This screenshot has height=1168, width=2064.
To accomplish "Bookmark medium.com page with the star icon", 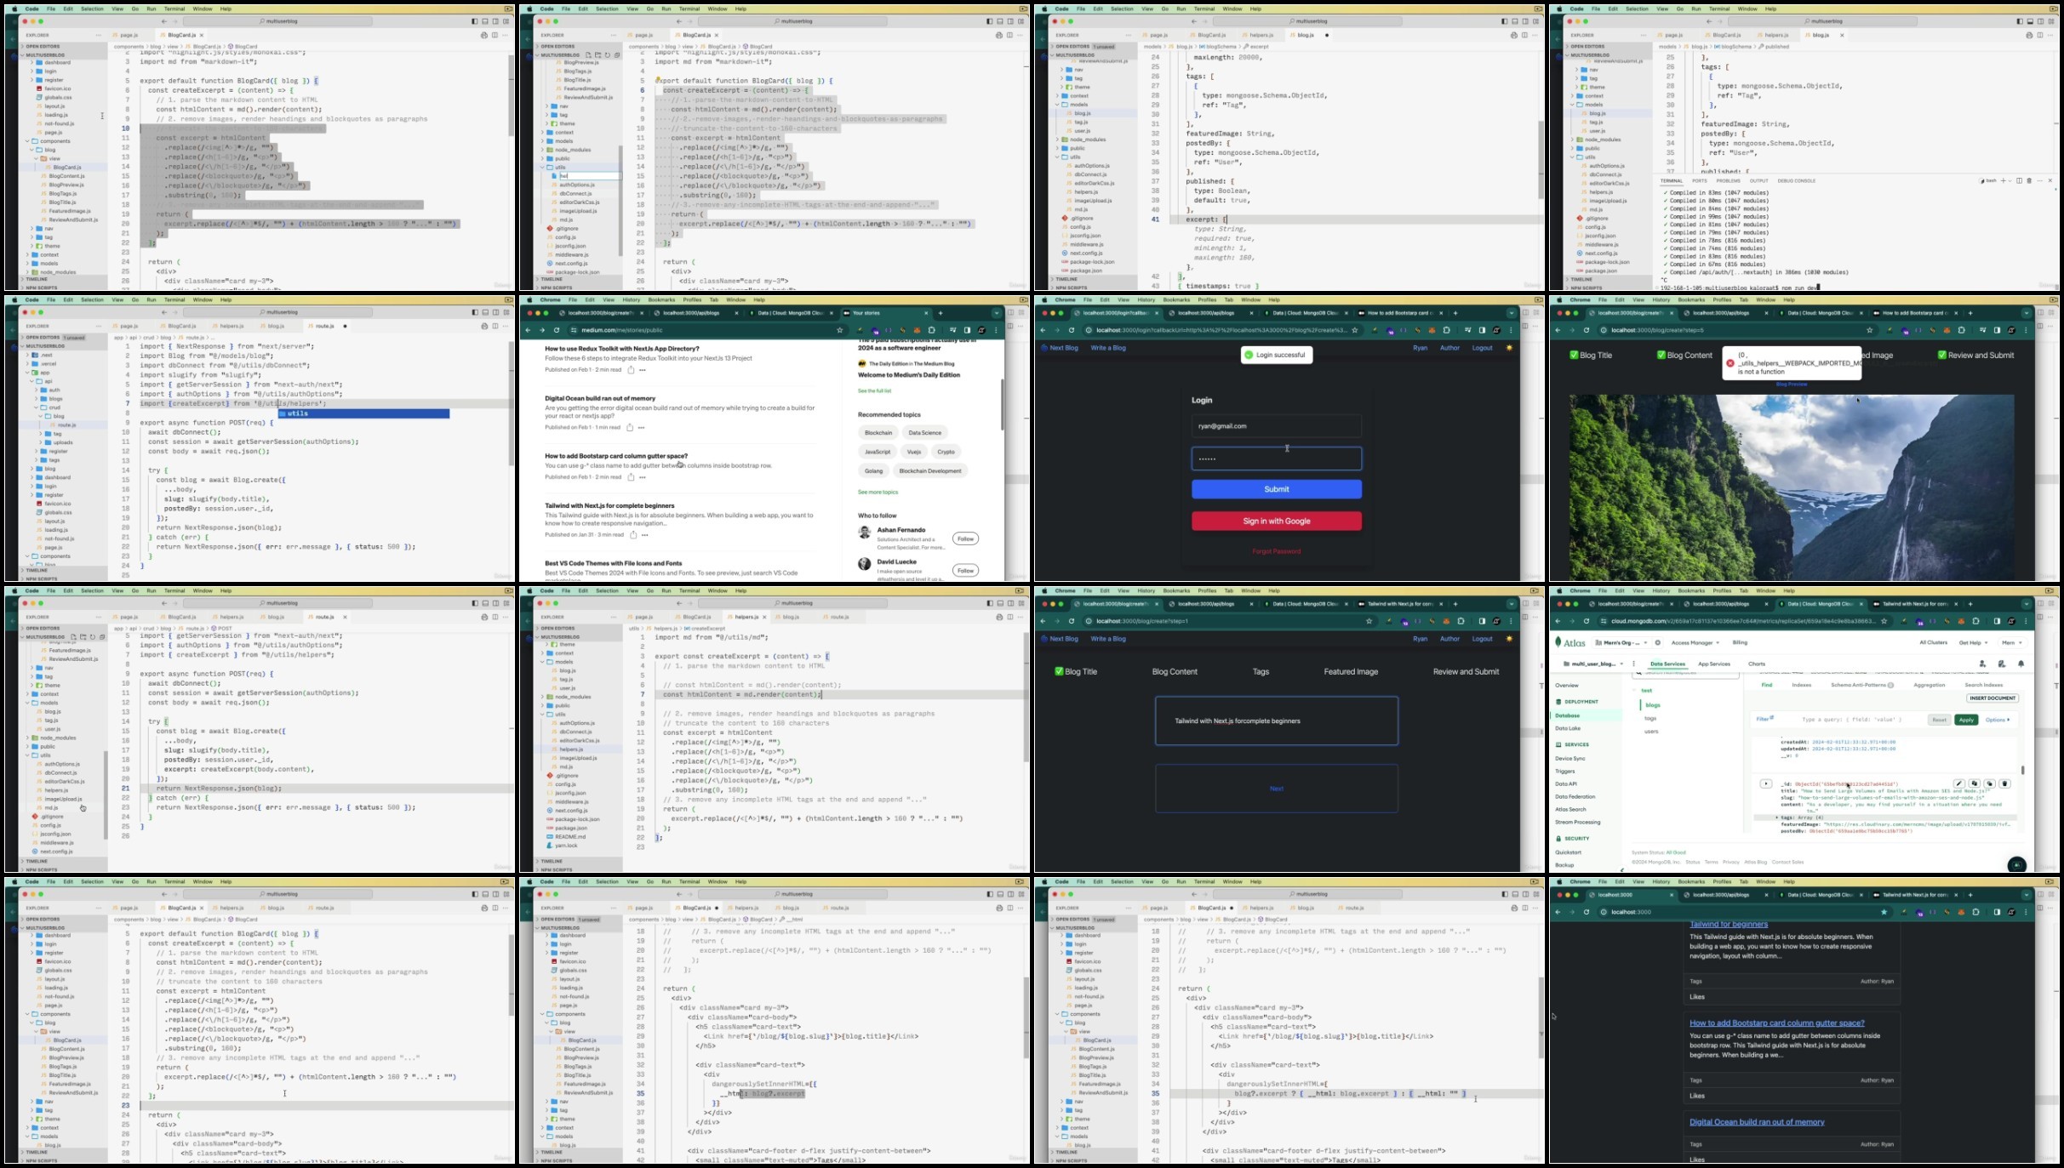I will 840,330.
